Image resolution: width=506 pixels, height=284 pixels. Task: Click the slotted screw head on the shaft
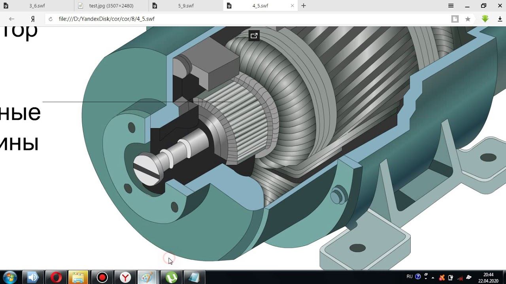point(147,170)
